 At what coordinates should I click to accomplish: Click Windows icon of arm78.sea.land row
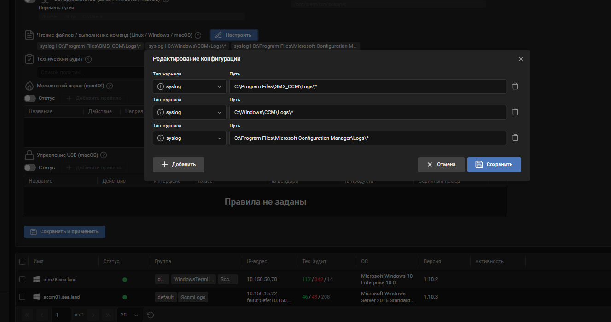click(x=36, y=280)
